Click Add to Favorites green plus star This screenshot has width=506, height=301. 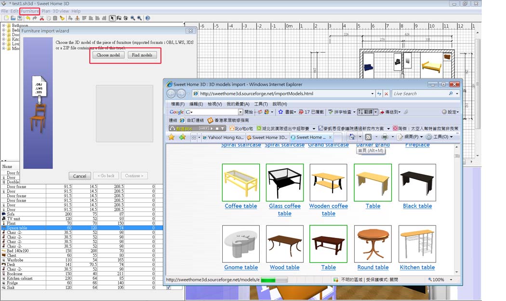click(x=182, y=137)
